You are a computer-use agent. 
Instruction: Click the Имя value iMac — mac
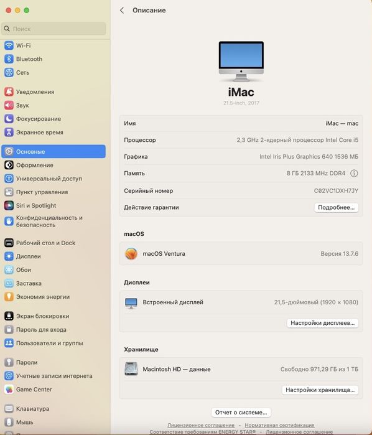pos(342,123)
